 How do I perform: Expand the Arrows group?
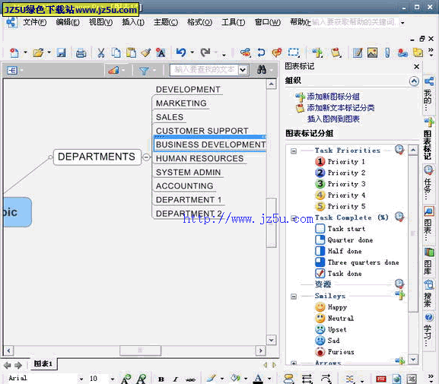(x=294, y=363)
